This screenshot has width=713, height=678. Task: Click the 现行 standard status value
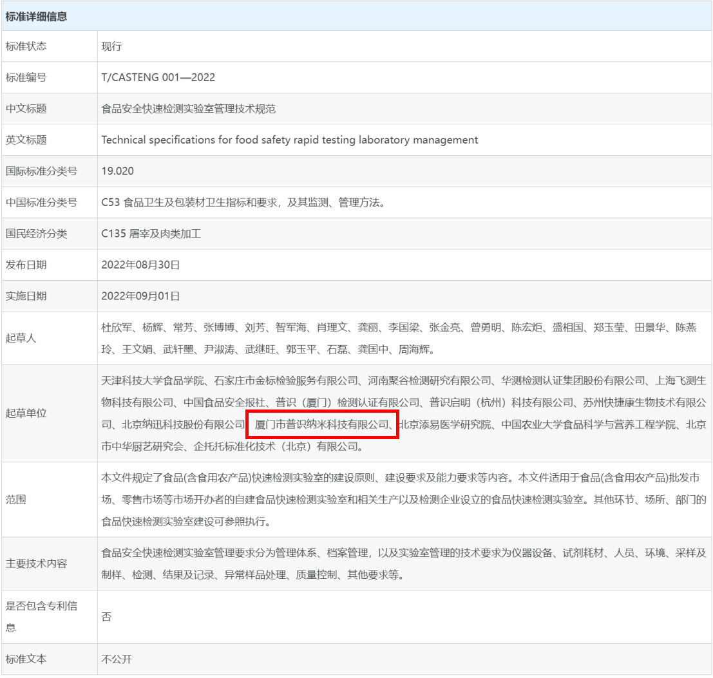pyautogui.click(x=111, y=46)
